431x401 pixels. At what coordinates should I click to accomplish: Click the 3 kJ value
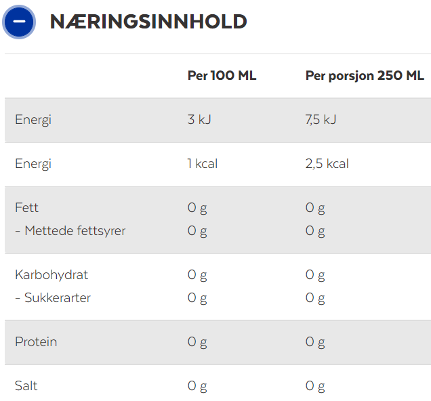(x=199, y=119)
